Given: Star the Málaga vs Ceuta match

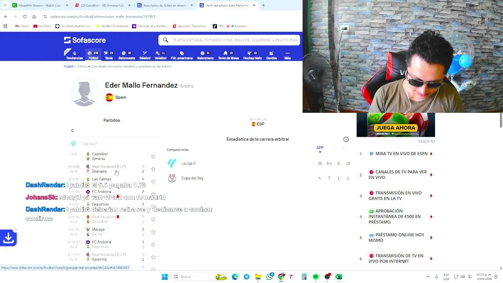Looking at the screenshot, I should point(153,232).
